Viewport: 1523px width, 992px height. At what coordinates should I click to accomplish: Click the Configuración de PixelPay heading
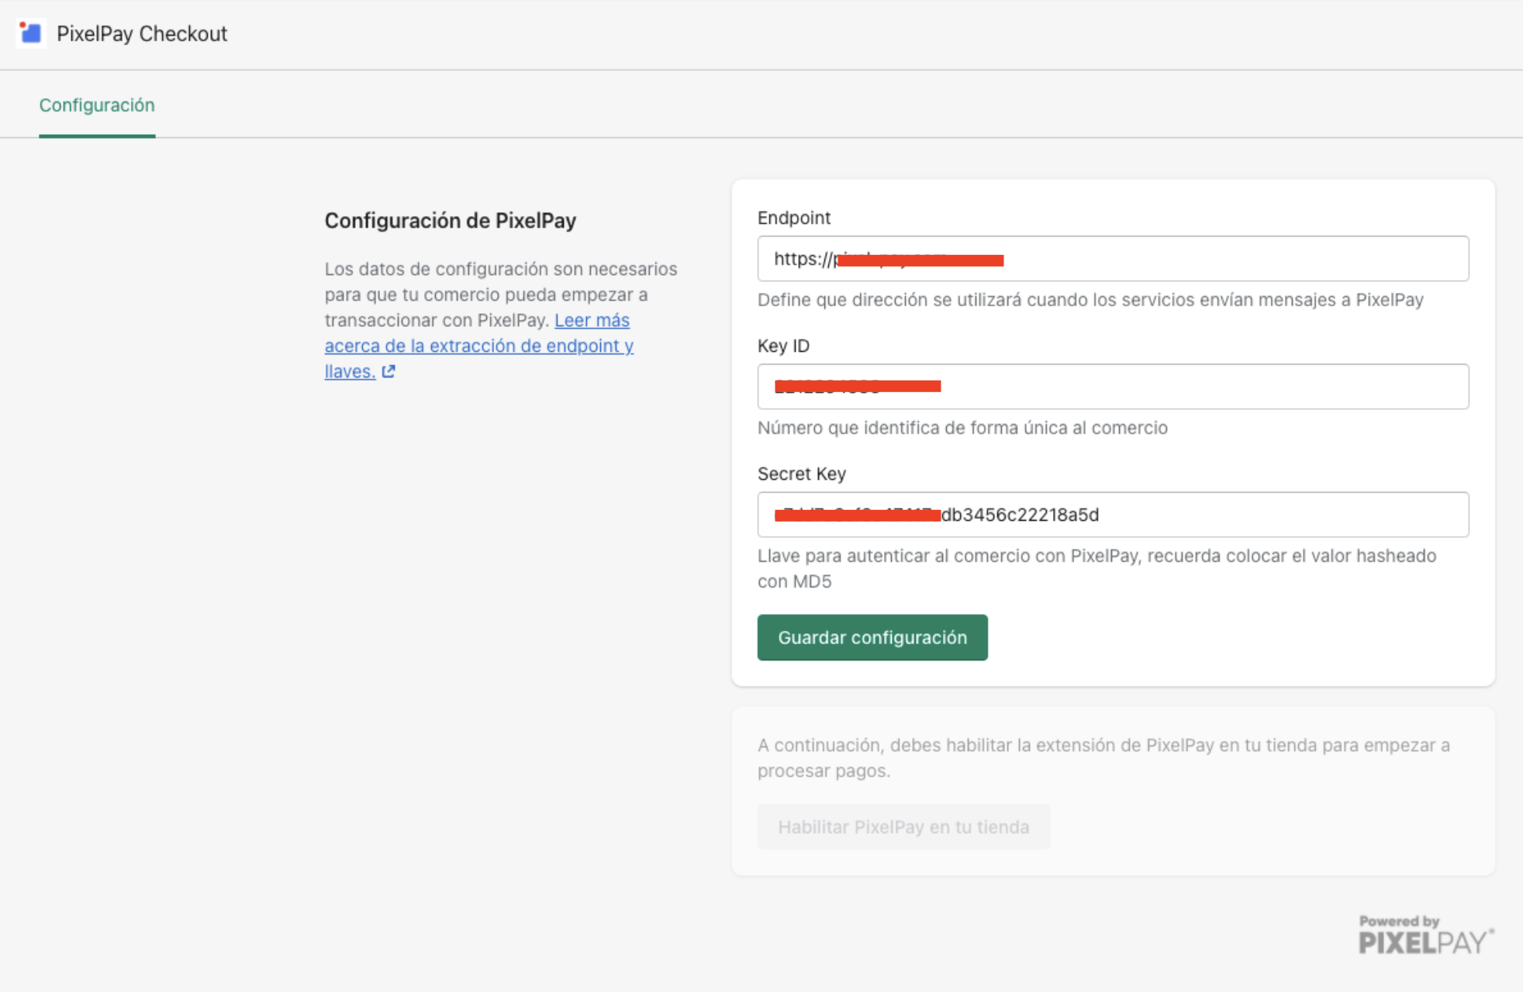pyautogui.click(x=451, y=221)
